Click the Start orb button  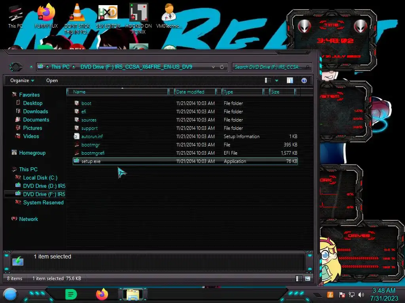(10, 295)
